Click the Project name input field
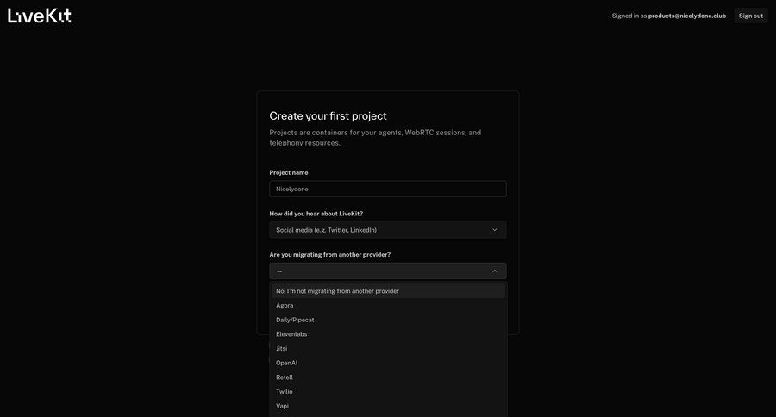The image size is (776, 417). 387,189
